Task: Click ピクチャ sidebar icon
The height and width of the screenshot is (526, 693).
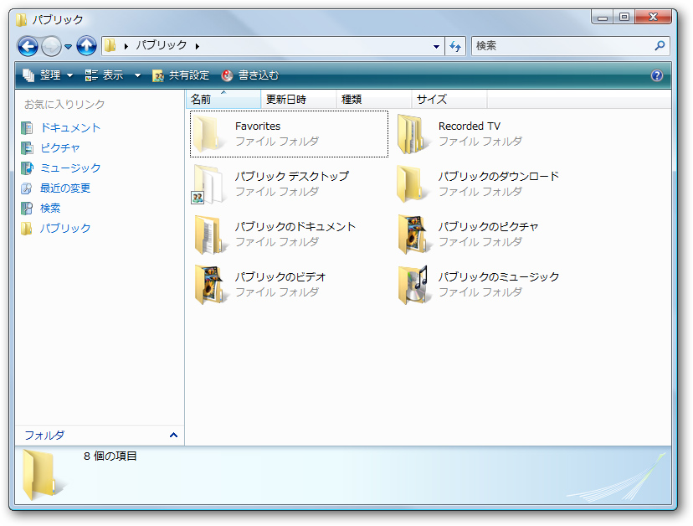Action: coord(27,147)
